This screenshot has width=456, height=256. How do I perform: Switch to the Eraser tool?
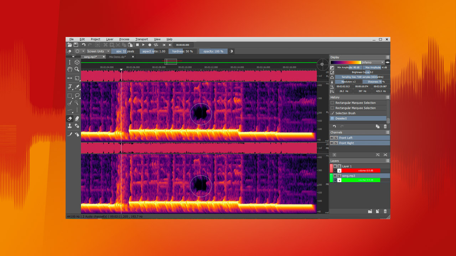70,118
